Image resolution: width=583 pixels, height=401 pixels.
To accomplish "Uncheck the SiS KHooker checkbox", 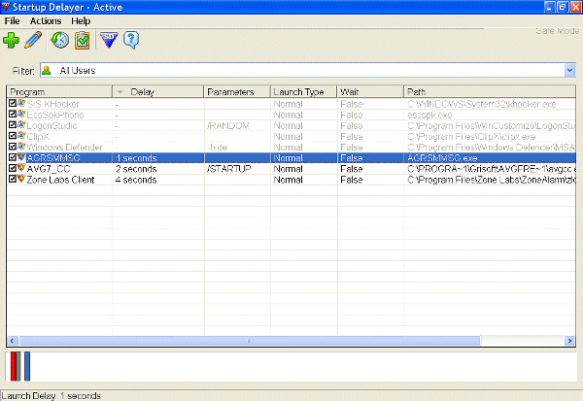I will pos(13,104).
